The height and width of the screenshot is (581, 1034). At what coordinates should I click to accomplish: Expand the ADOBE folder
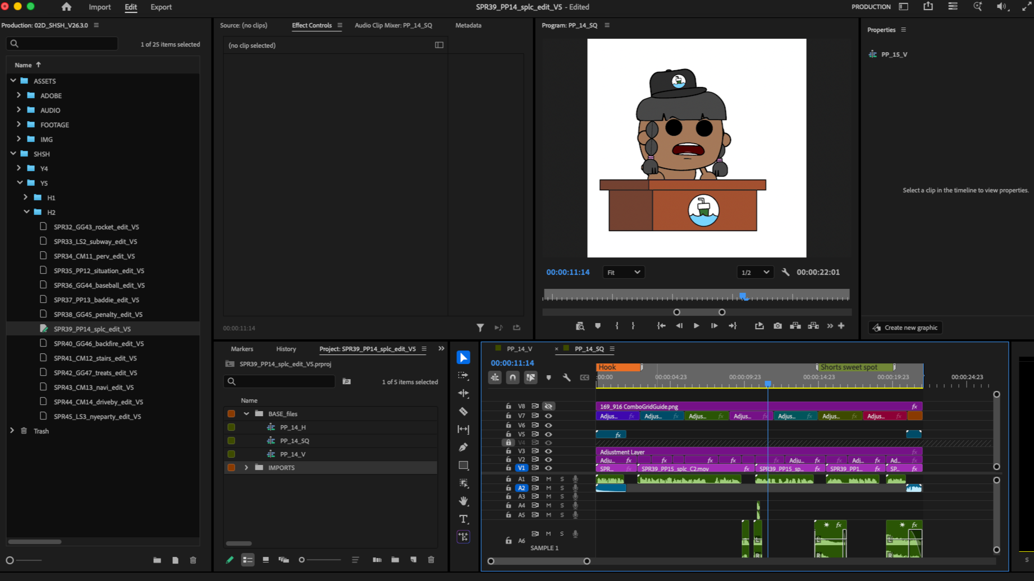point(19,95)
